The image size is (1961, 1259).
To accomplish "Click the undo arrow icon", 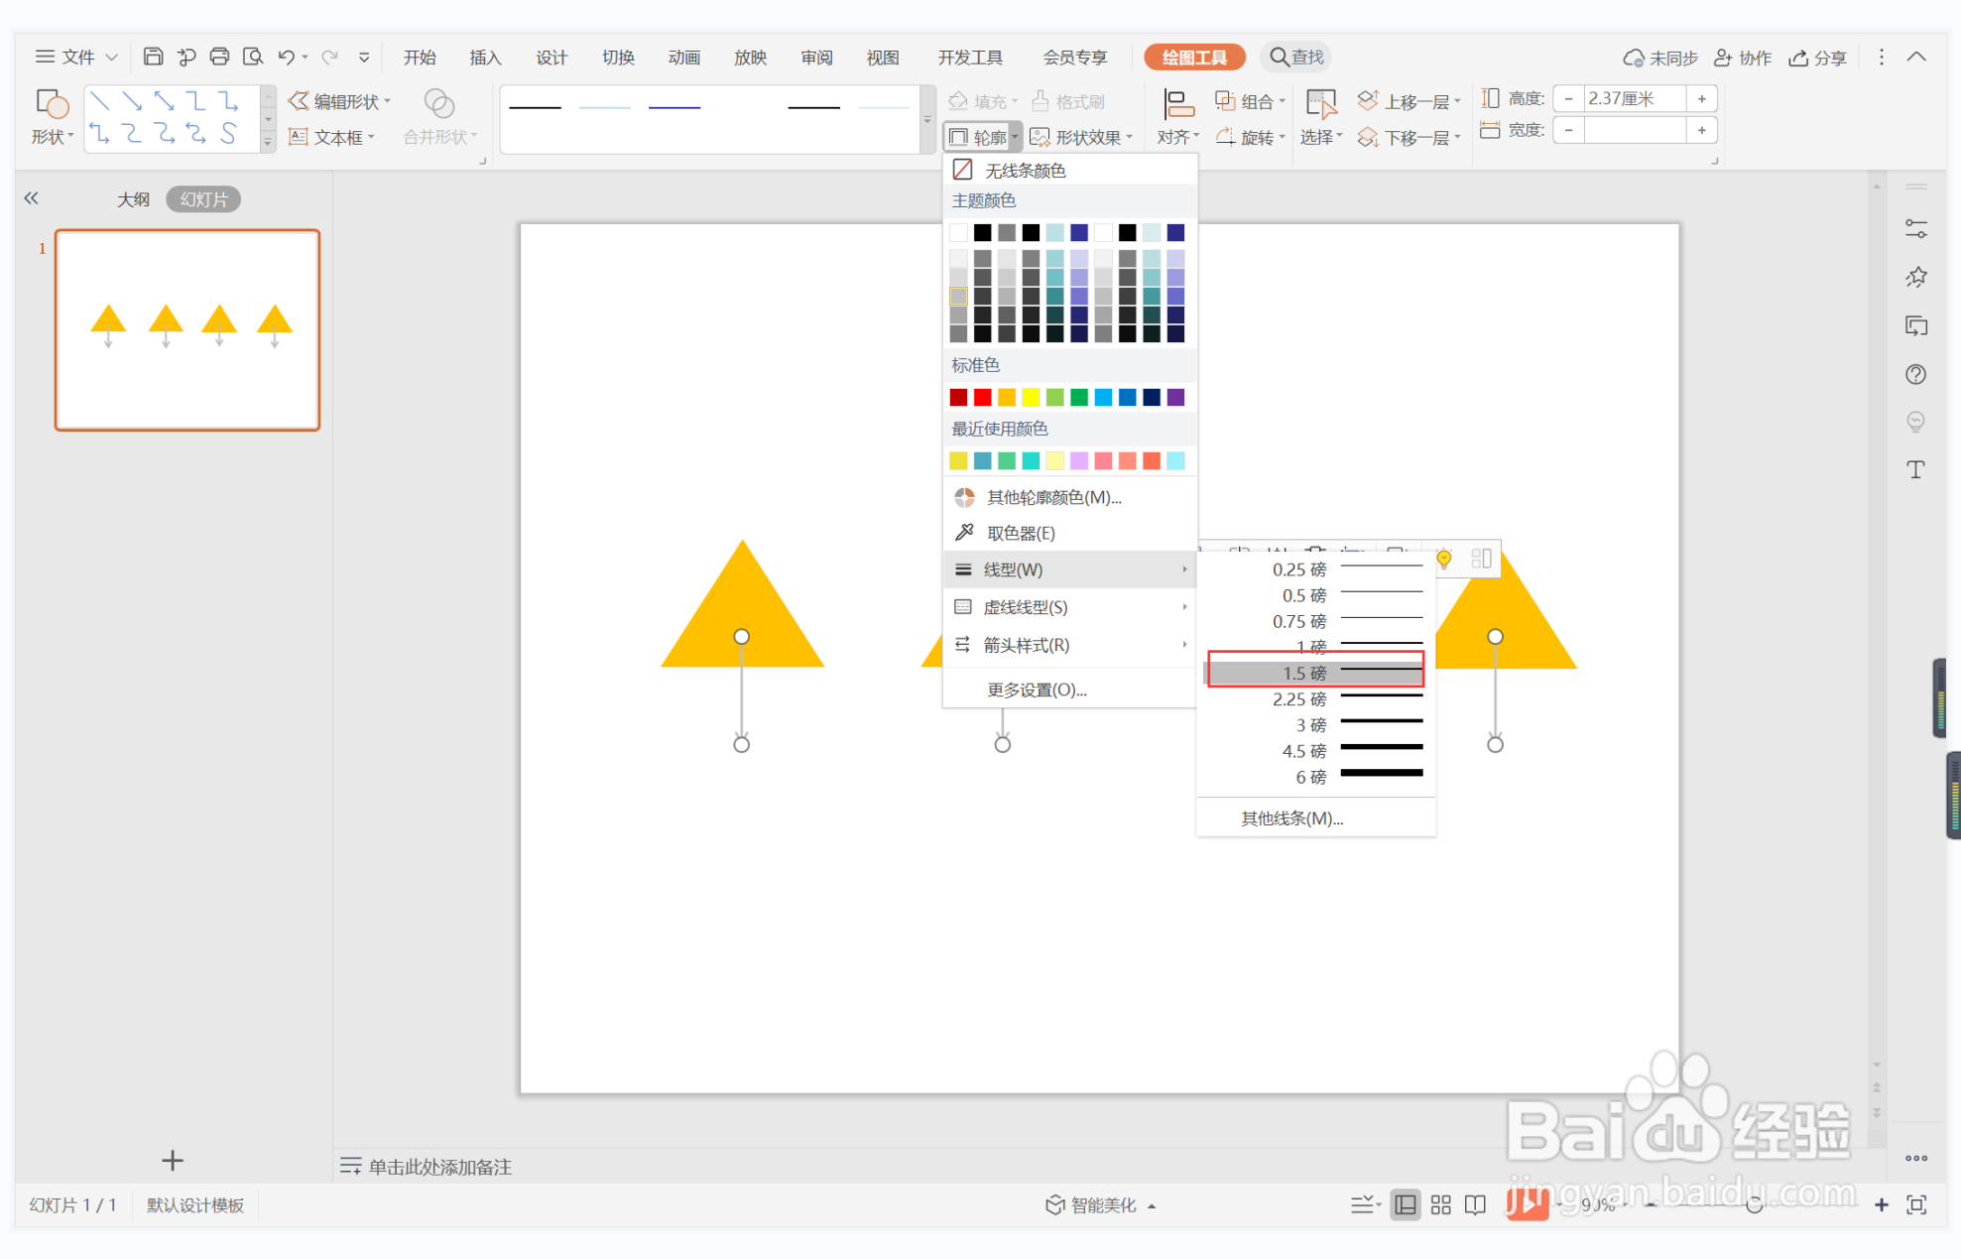I will (286, 57).
